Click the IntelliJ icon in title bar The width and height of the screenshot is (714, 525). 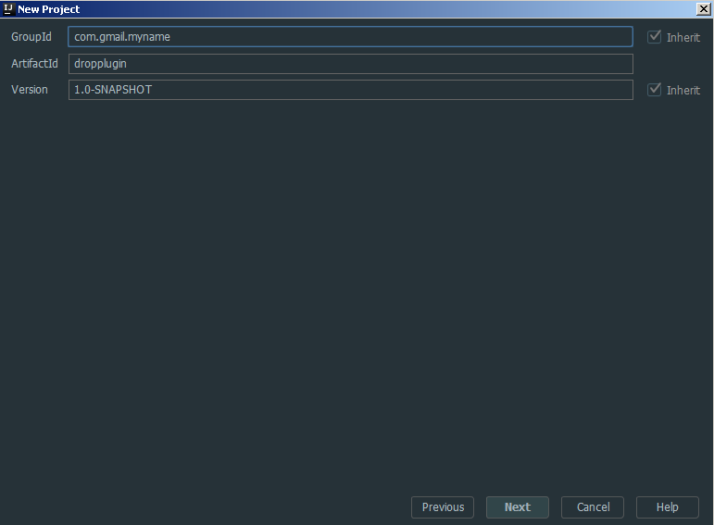coord(8,9)
